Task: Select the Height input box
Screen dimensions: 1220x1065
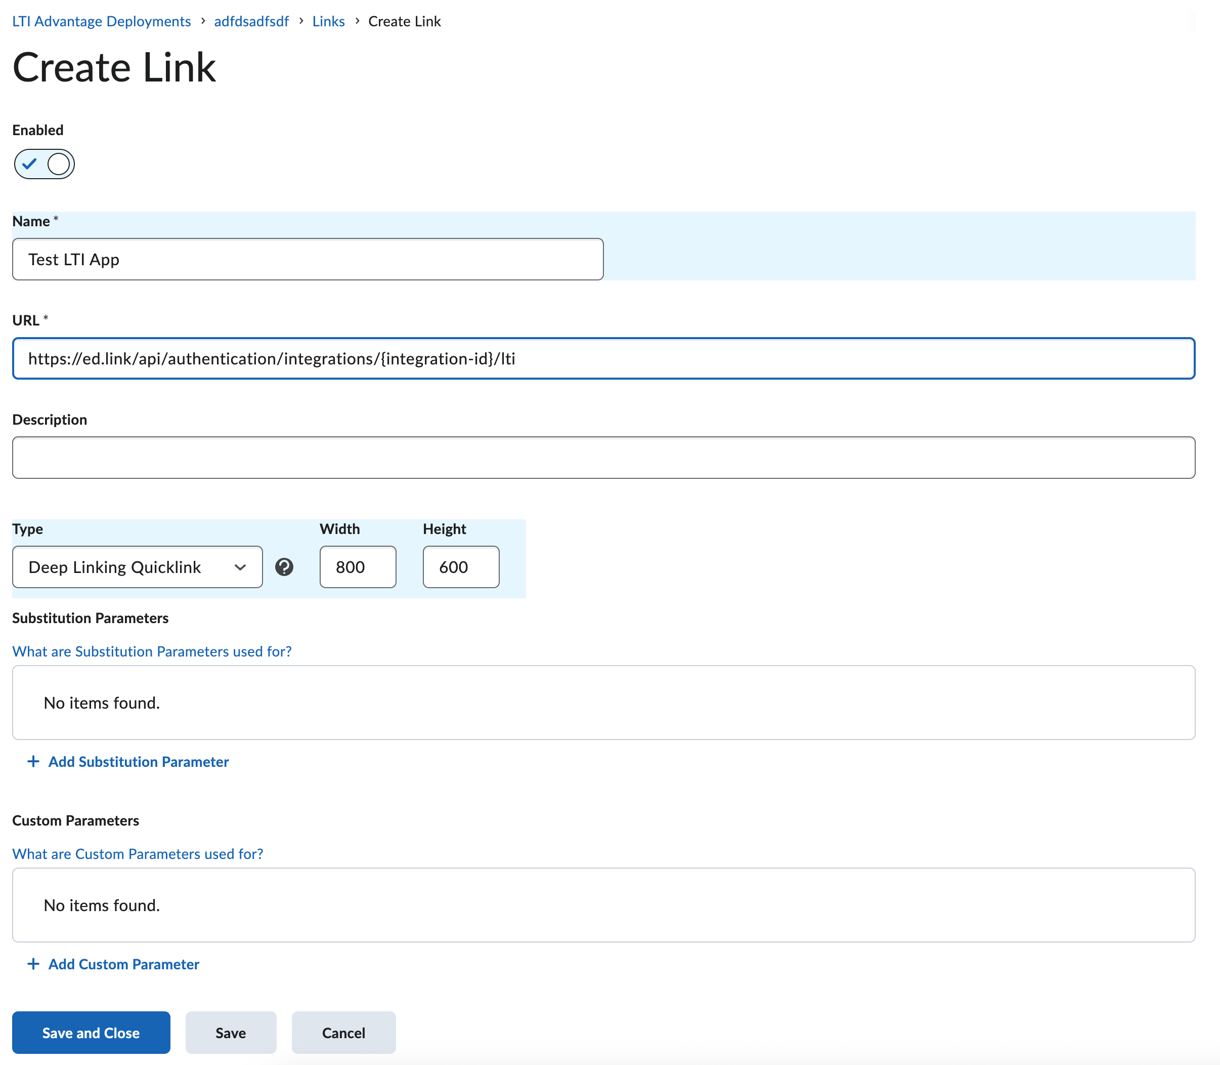Action: (x=461, y=567)
